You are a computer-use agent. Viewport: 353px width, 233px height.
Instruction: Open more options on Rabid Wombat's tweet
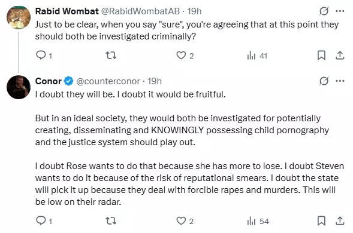pyautogui.click(x=340, y=11)
